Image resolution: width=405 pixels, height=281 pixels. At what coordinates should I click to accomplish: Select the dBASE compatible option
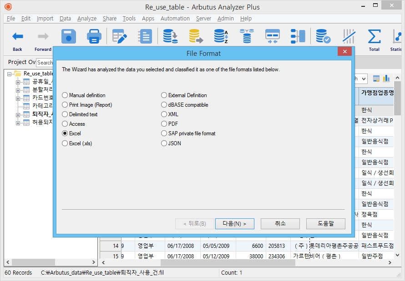(164, 105)
